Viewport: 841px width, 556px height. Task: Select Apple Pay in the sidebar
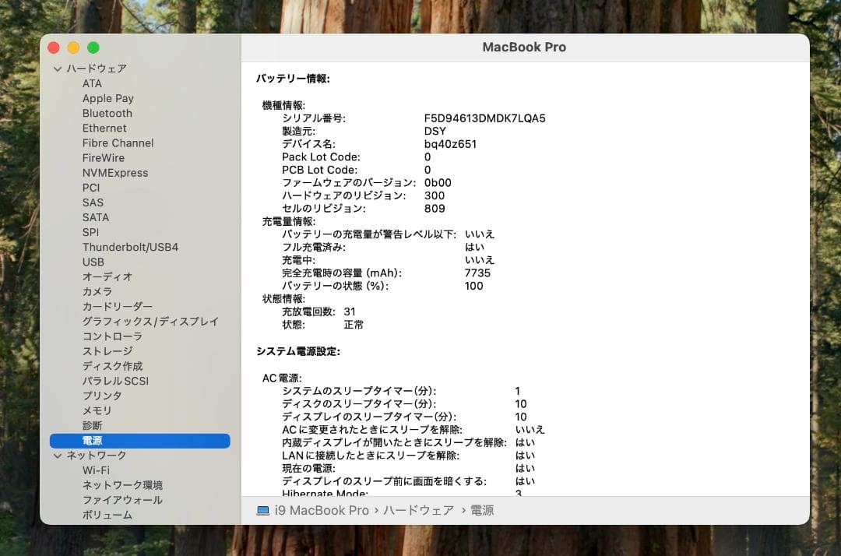click(107, 98)
